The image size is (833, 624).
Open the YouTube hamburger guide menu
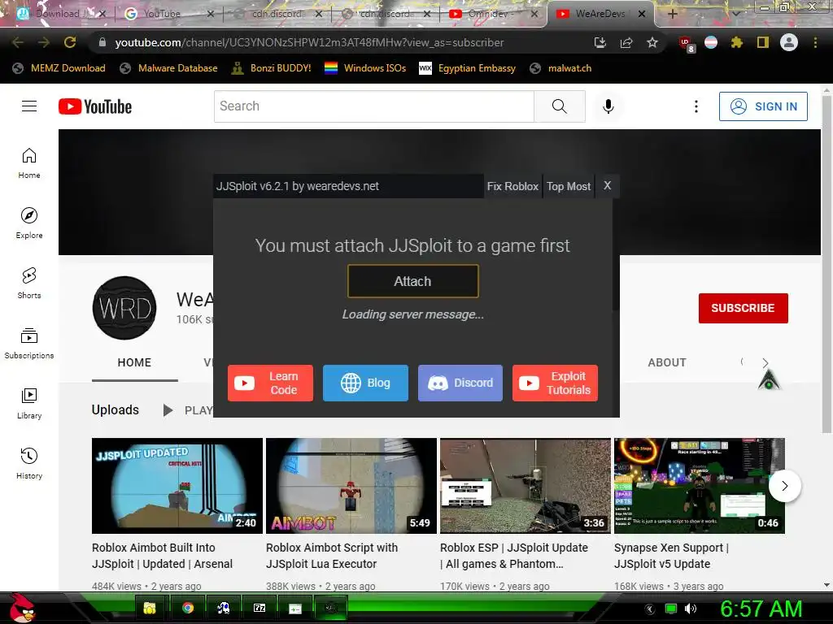[29, 106]
